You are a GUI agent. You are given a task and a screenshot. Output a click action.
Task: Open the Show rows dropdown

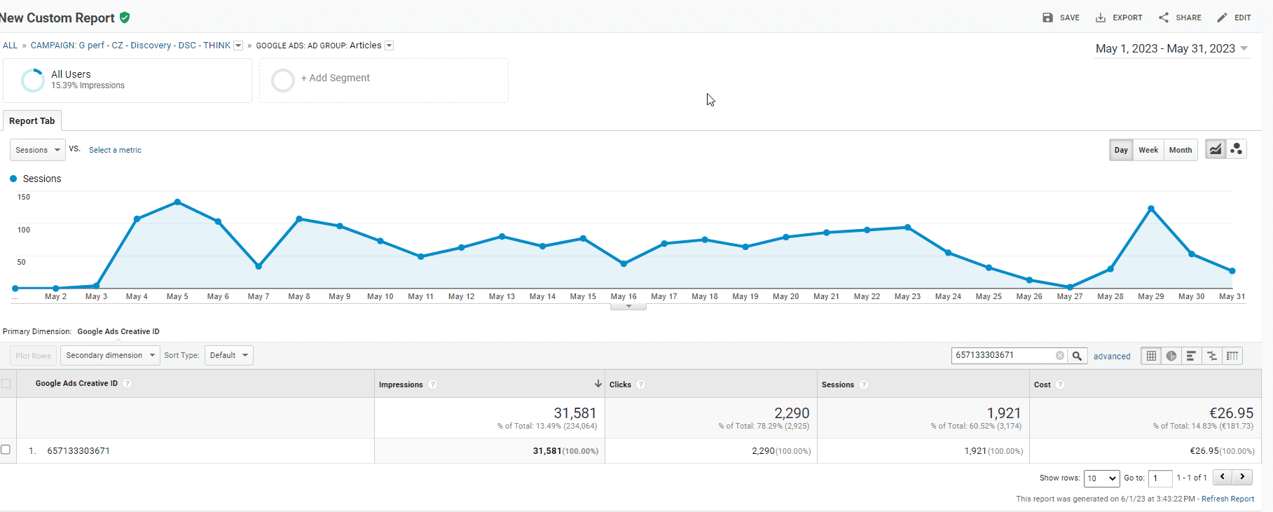coord(1101,478)
